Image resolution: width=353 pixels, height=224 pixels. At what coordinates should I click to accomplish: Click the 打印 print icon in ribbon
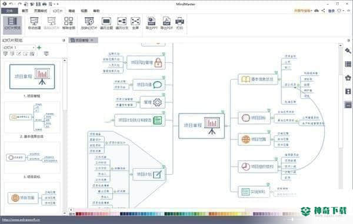point(179,24)
